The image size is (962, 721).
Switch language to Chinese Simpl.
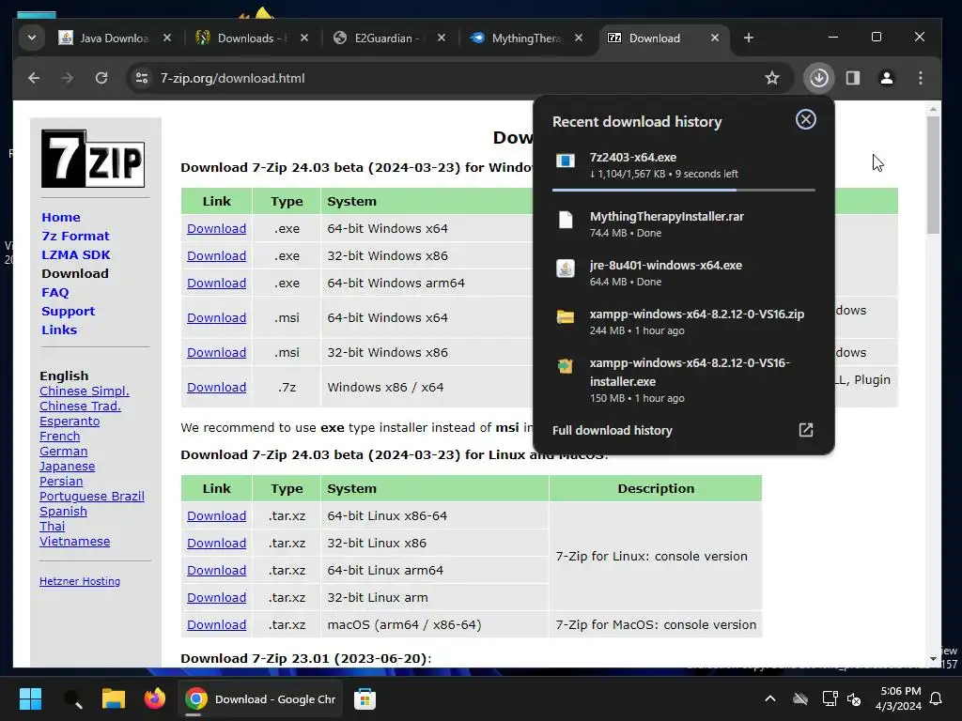[84, 391]
